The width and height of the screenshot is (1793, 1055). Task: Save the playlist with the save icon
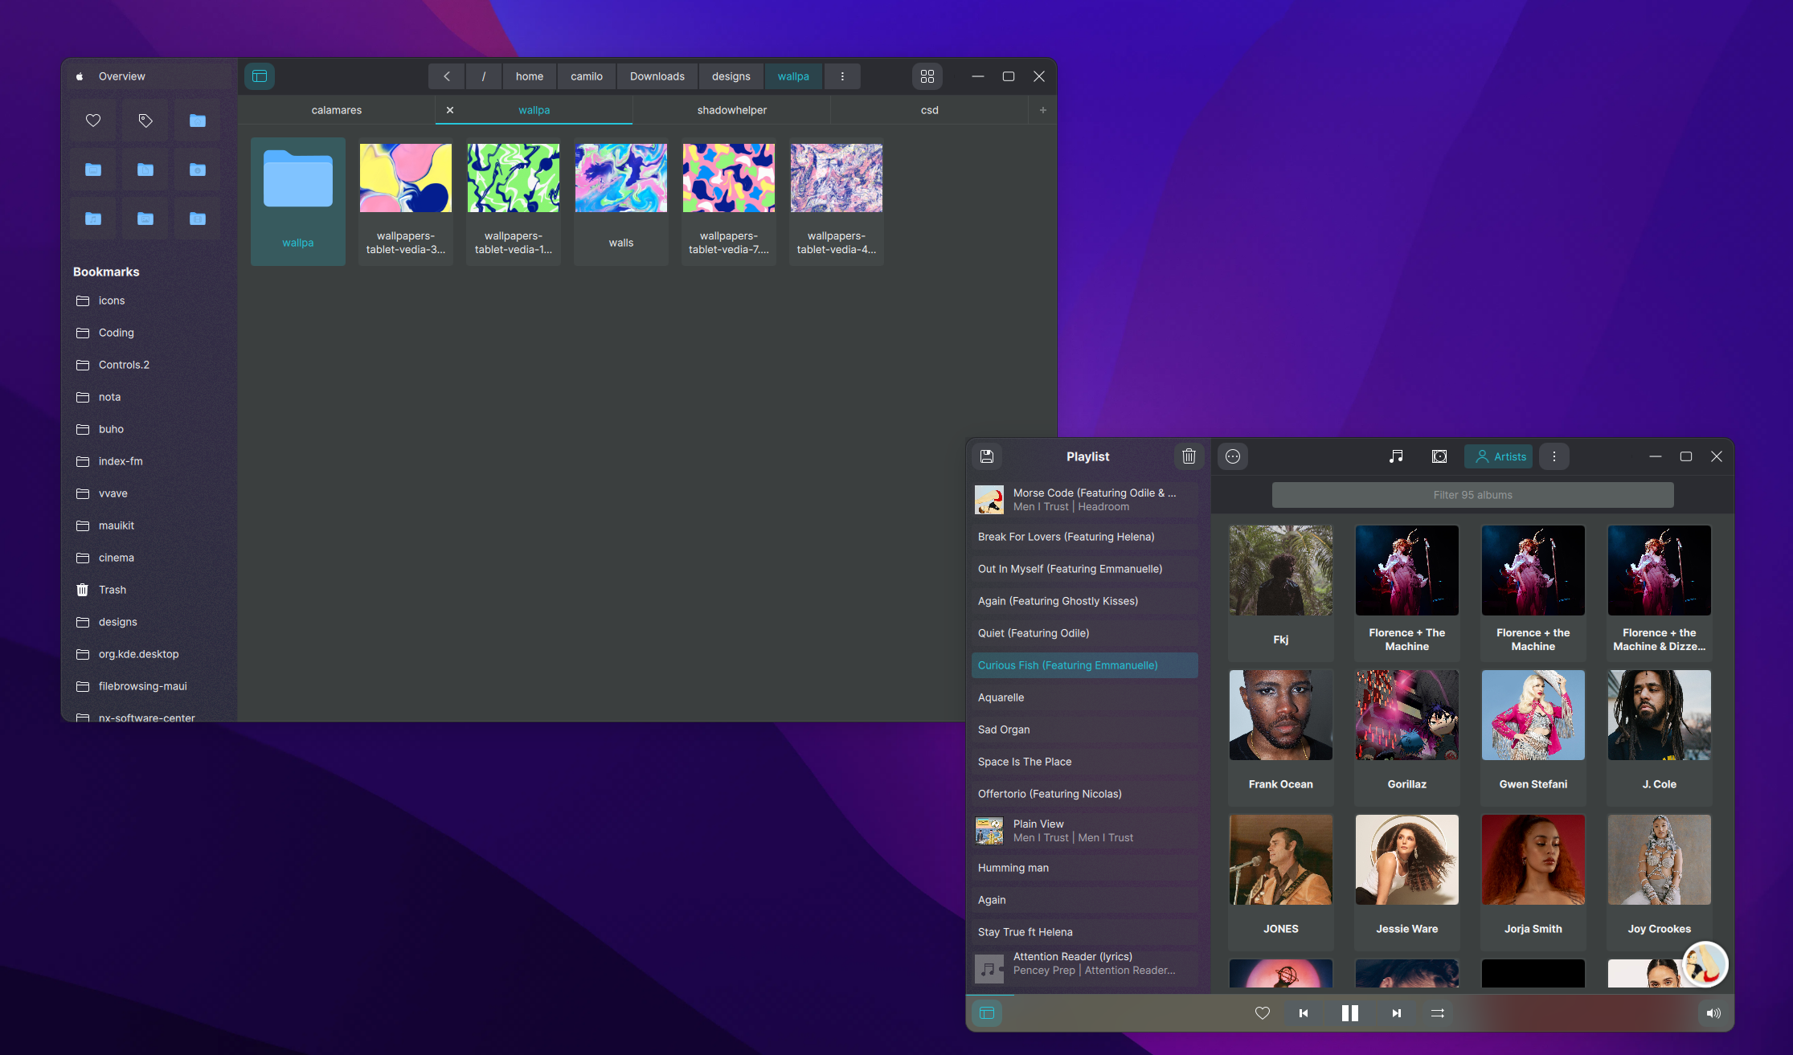point(987,456)
